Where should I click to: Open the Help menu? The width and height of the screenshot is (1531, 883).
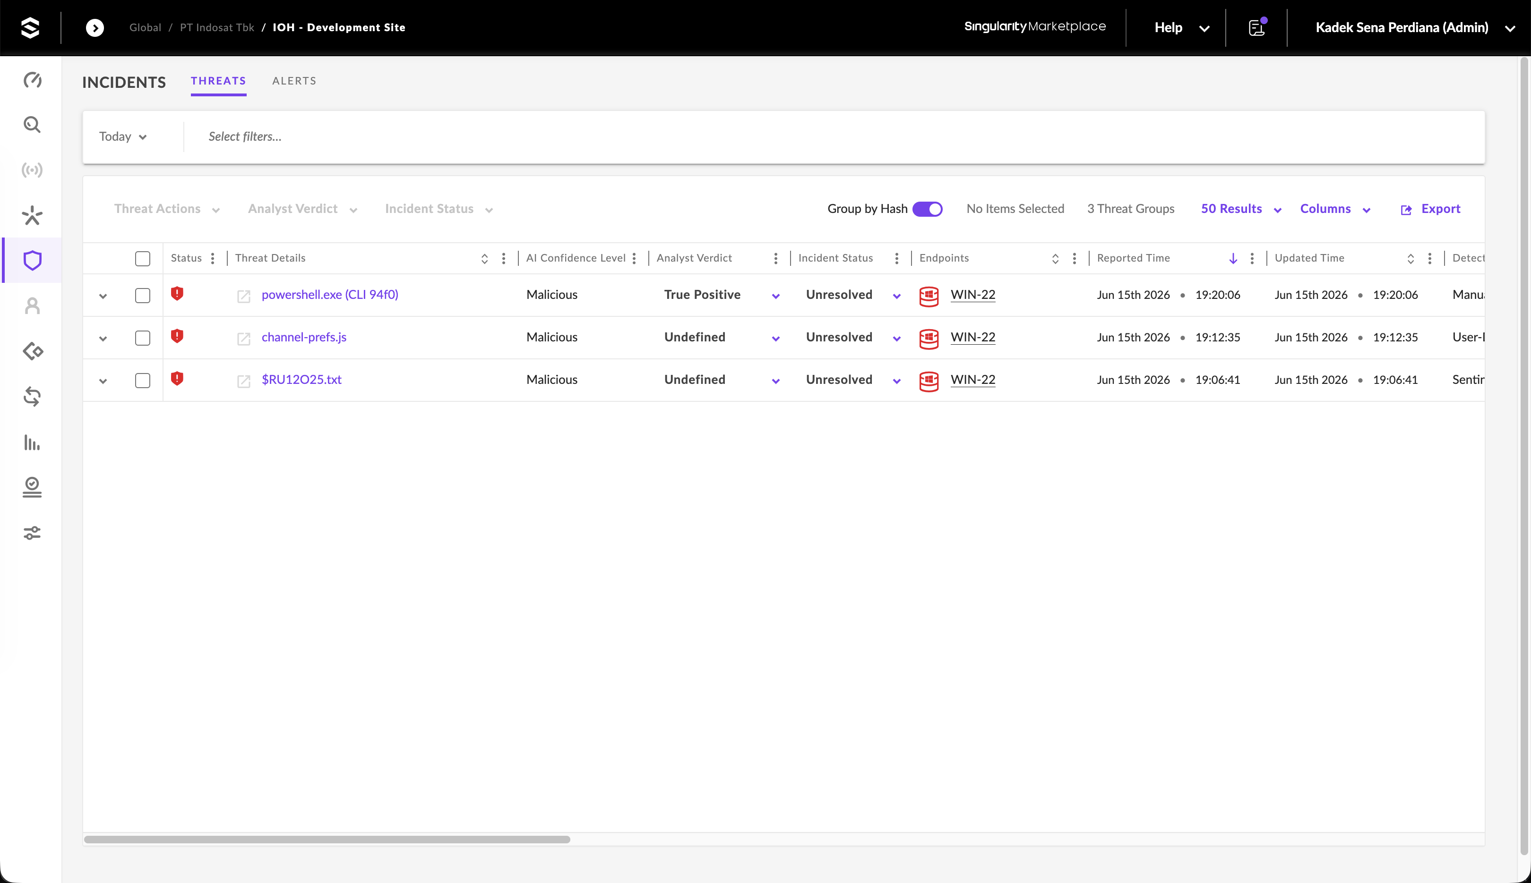tap(1181, 27)
